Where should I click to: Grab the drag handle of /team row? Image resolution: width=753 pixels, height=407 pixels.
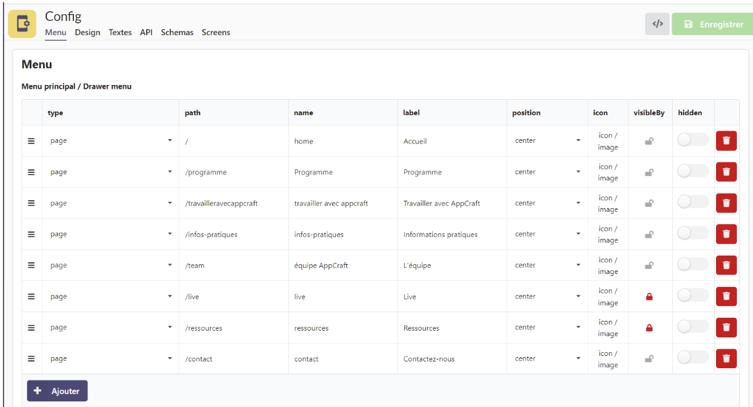pyautogui.click(x=31, y=265)
